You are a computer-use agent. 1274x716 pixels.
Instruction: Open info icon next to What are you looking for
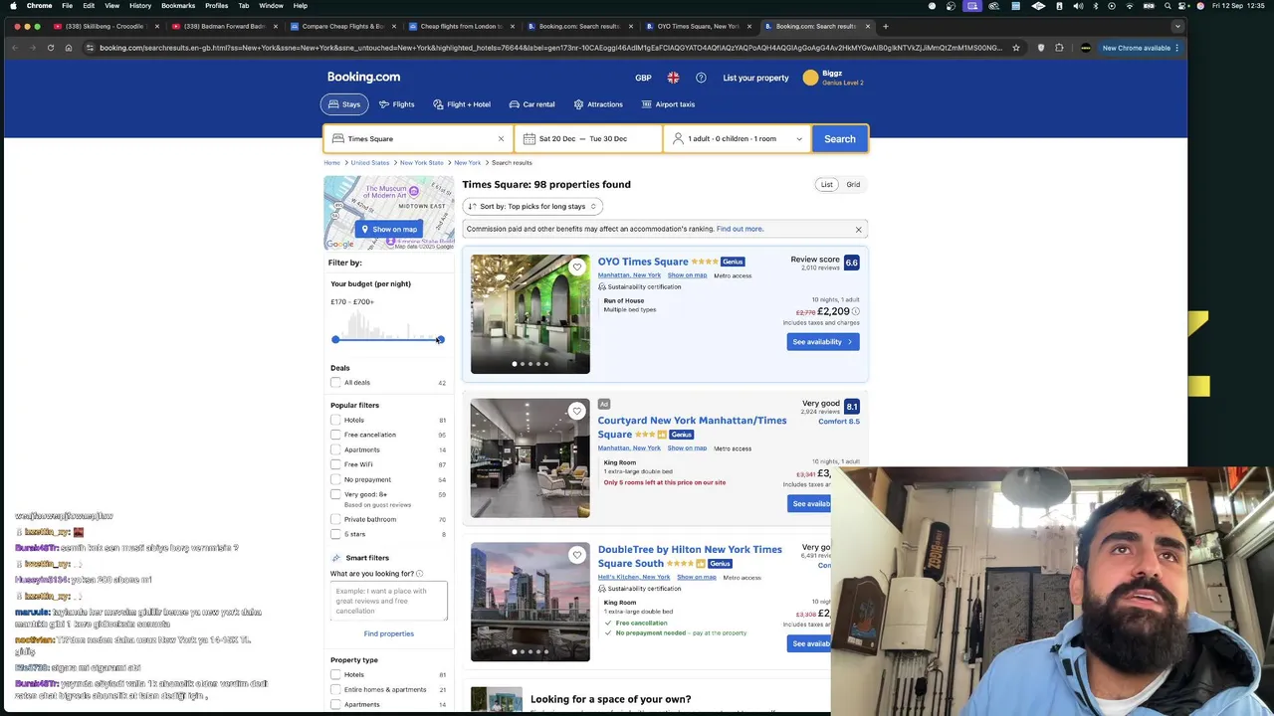pyautogui.click(x=419, y=574)
